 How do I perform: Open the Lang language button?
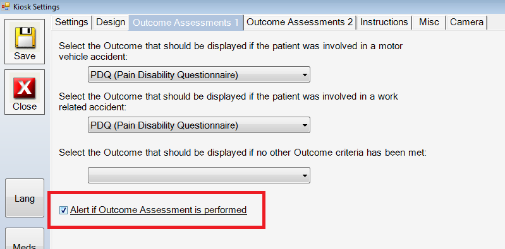(25, 198)
